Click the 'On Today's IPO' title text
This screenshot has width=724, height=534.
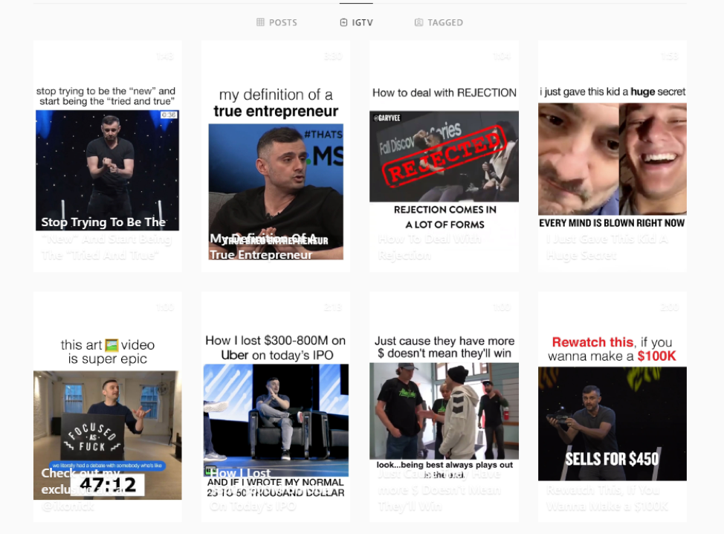pyautogui.click(x=253, y=506)
